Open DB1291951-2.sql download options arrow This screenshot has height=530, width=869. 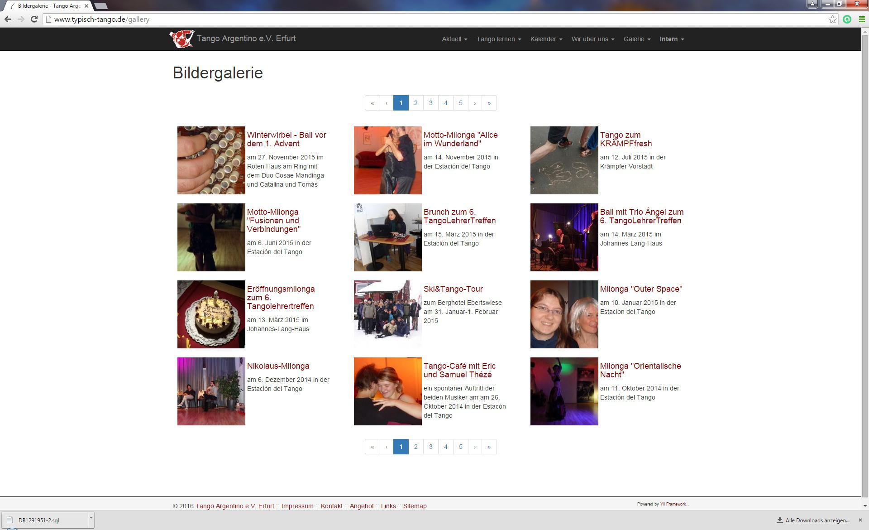point(91,518)
